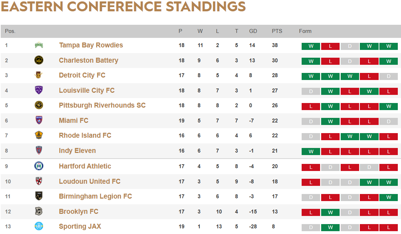The height and width of the screenshot is (234, 401).
Task: Click the Sporting JAX blue logo
Action: pyautogui.click(x=39, y=226)
